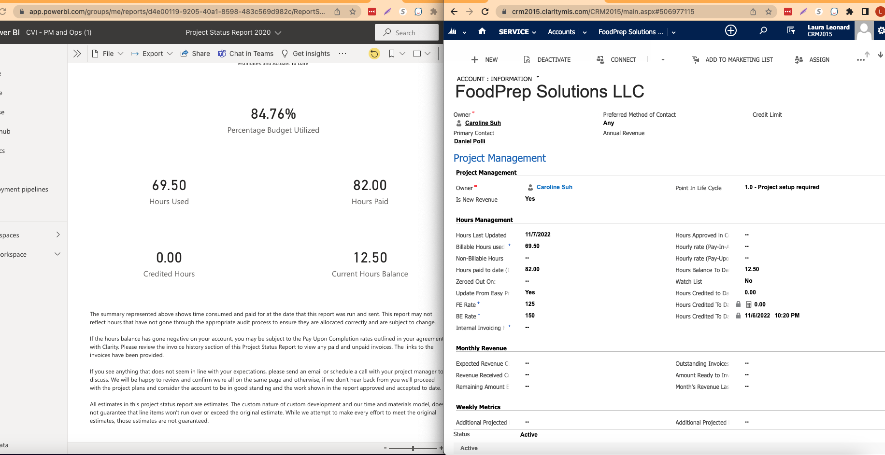Click the Dynamics CRM logo icon
885x455 pixels.
(x=453, y=31)
